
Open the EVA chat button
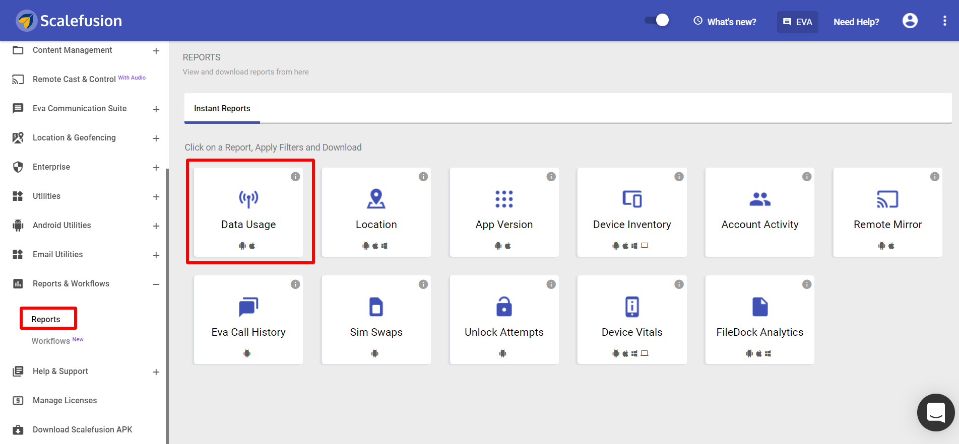point(797,22)
